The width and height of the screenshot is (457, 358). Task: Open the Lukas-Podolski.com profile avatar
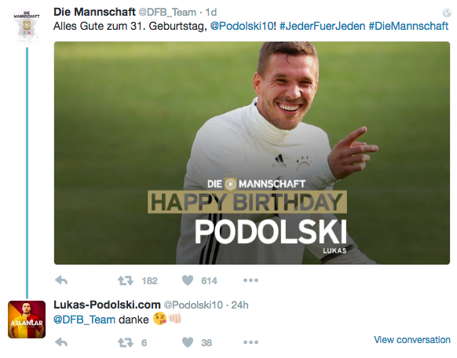[27, 320]
